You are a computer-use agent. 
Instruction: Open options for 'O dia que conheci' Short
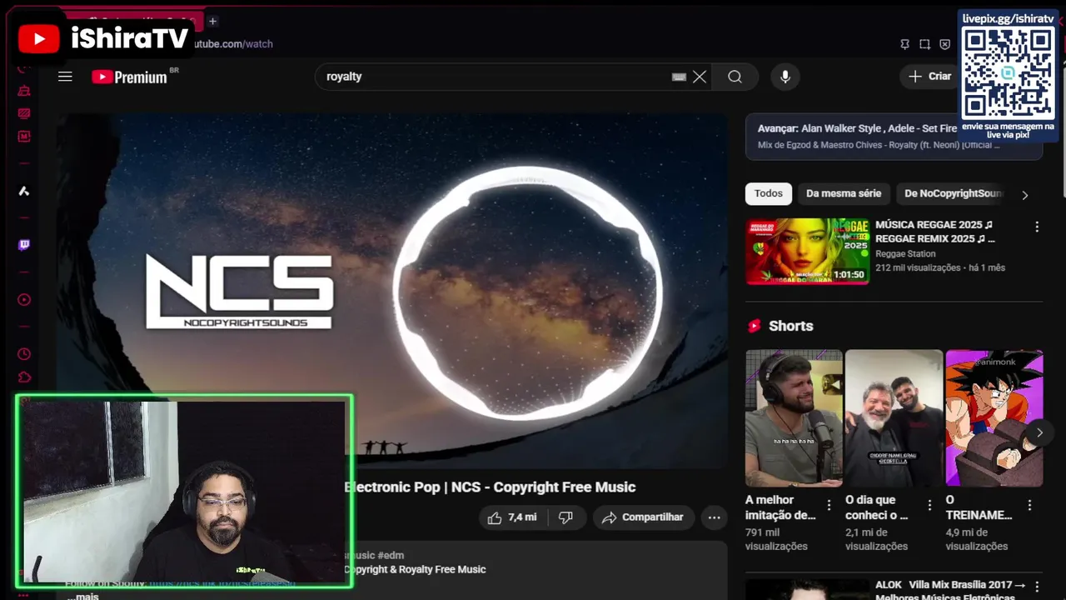click(x=929, y=505)
